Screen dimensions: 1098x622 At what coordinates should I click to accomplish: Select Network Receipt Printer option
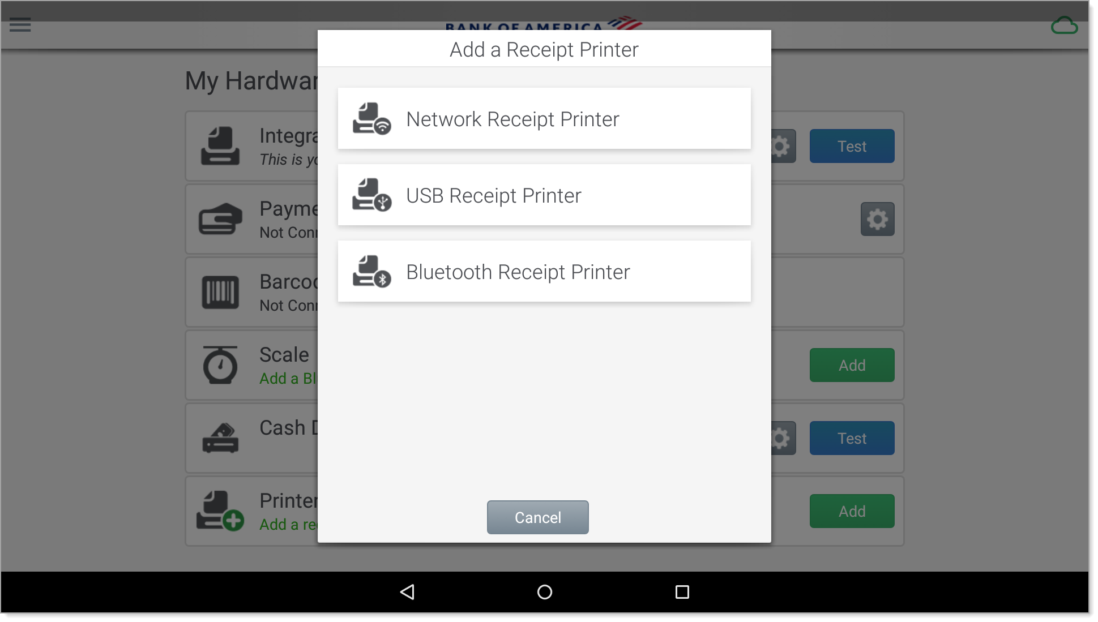[545, 118]
